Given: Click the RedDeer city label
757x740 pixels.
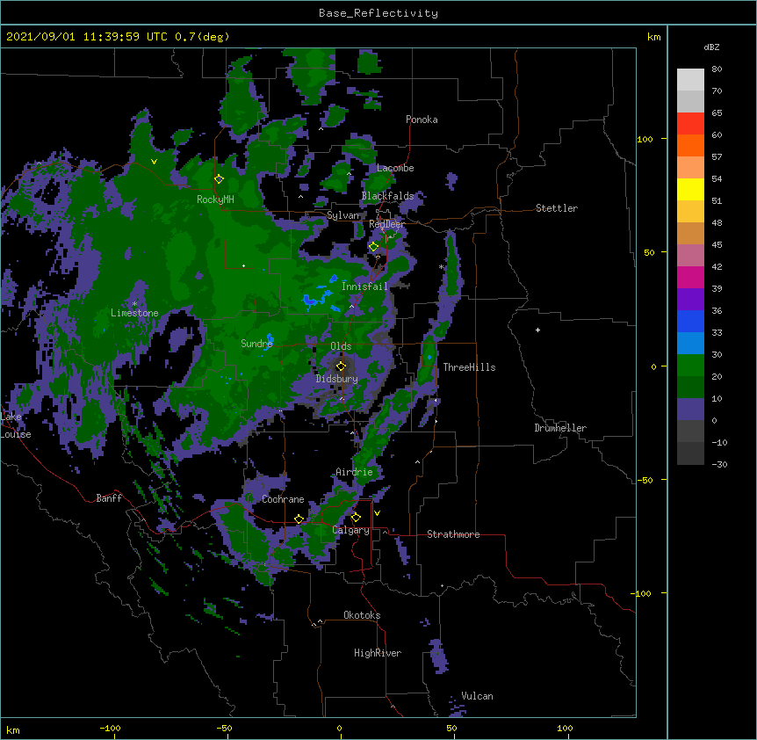Looking at the screenshot, I should pyautogui.click(x=386, y=224).
